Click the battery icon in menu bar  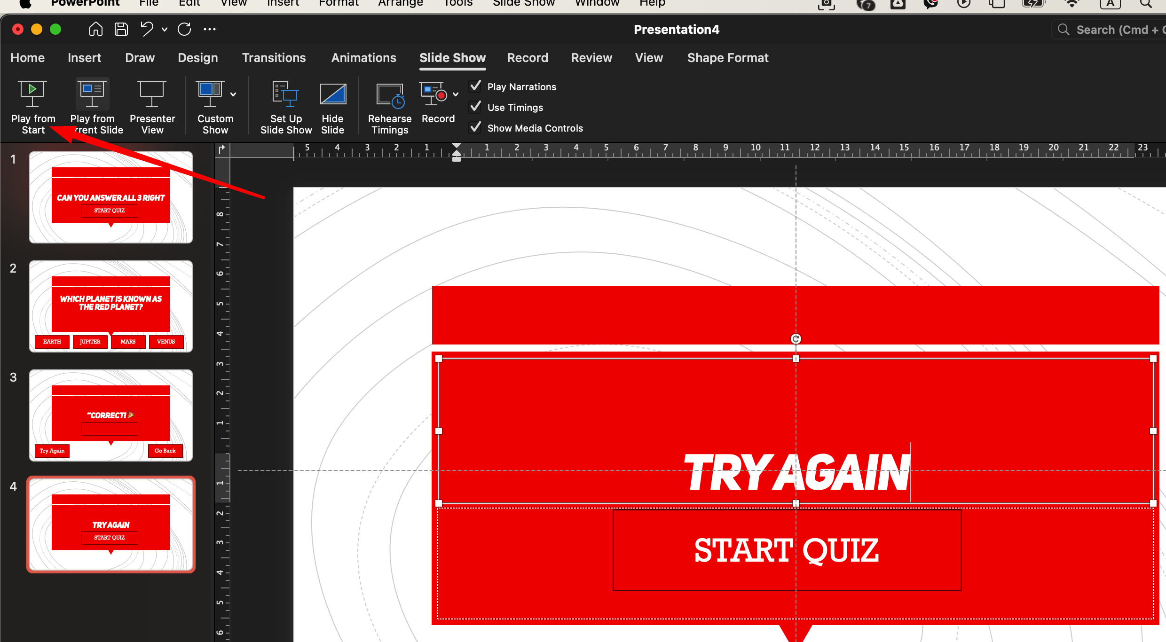pyautogui.click(x=1033, y=3)
